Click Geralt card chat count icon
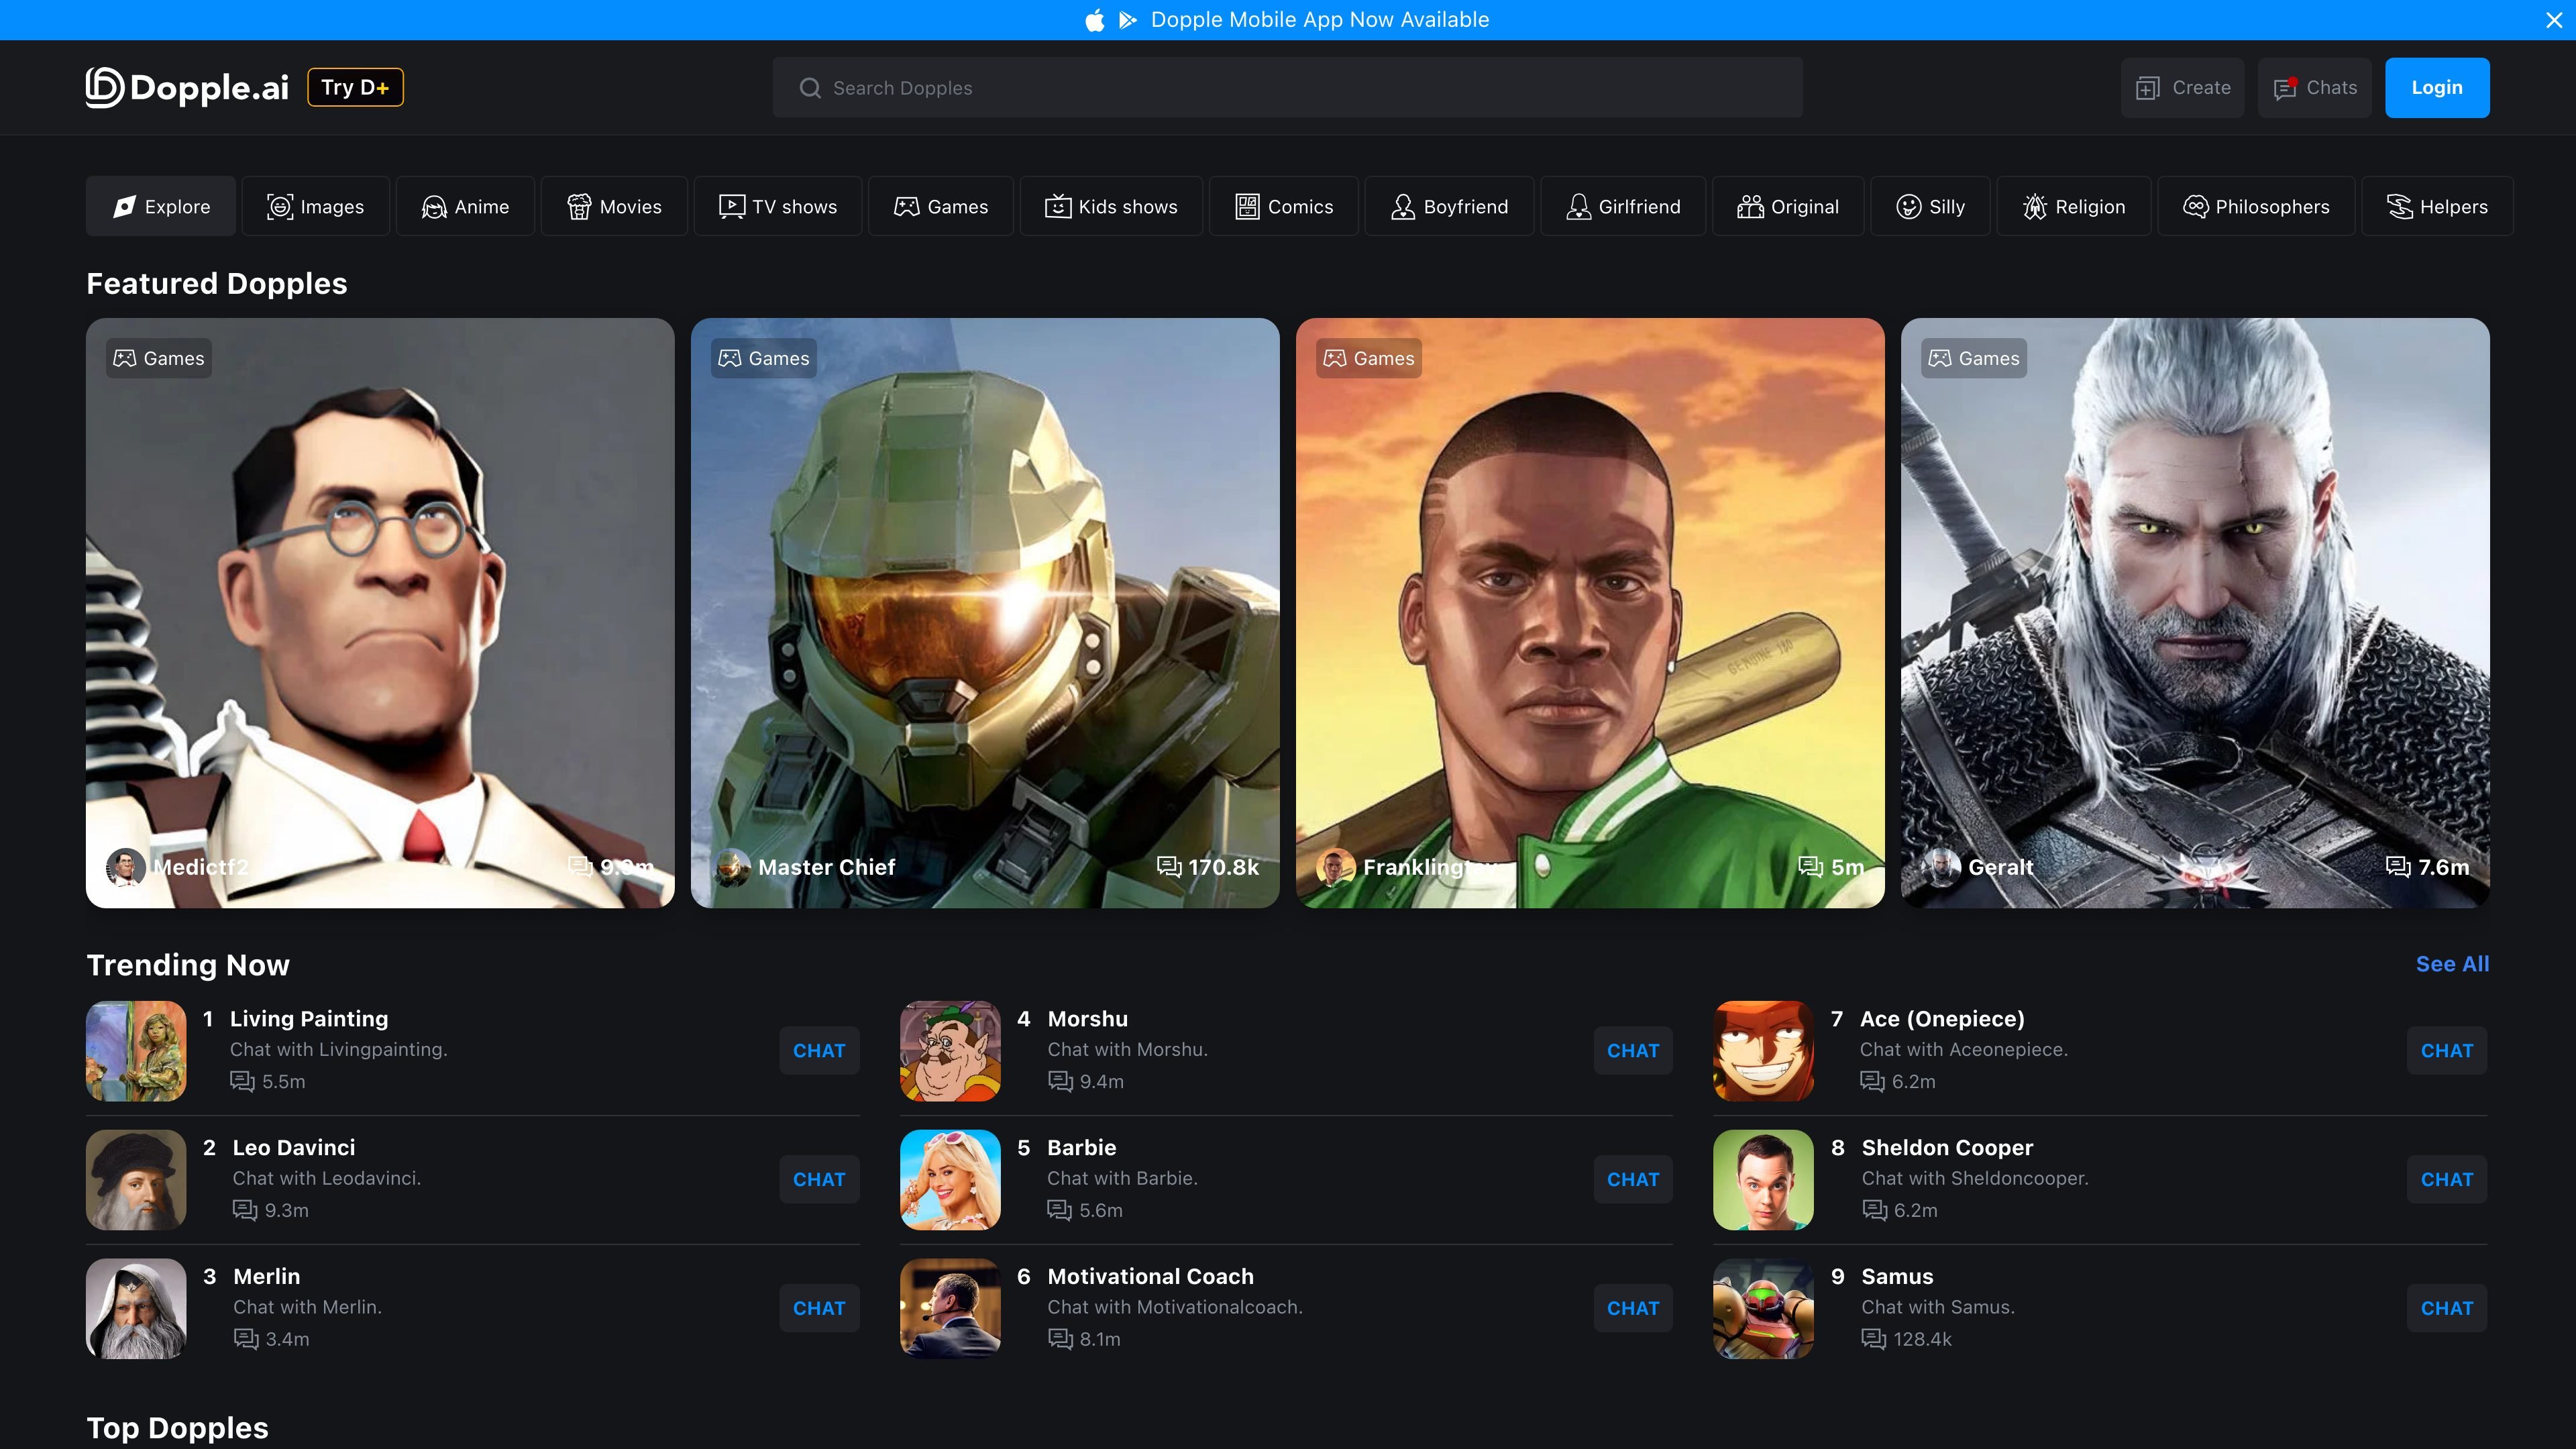 coord(2398,866)
